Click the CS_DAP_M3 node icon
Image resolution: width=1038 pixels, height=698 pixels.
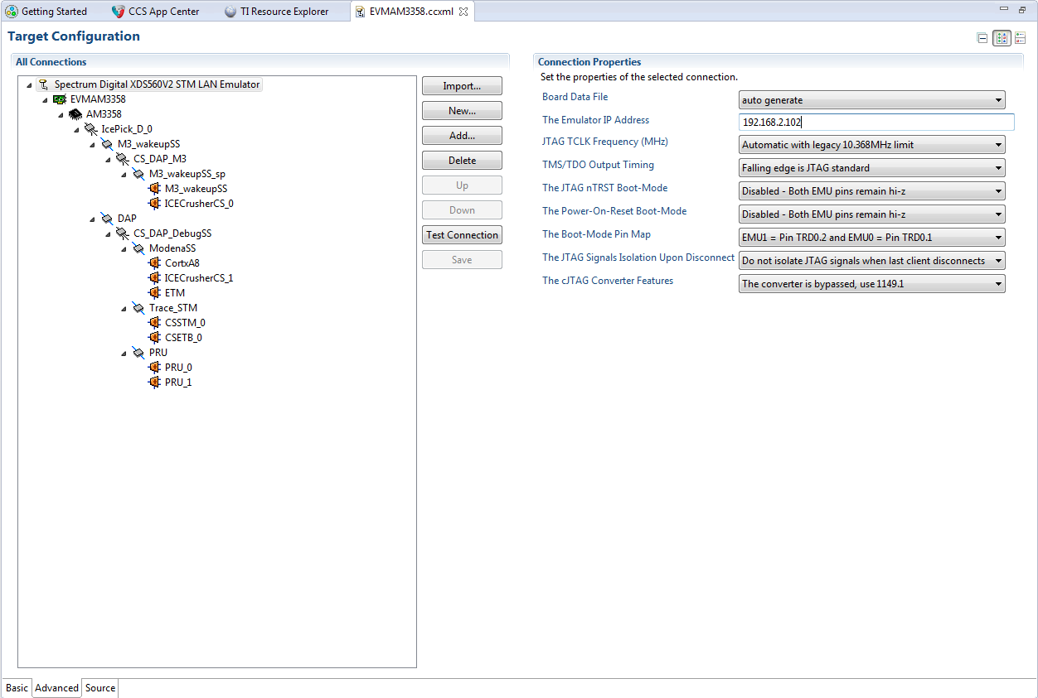[123, 159]
